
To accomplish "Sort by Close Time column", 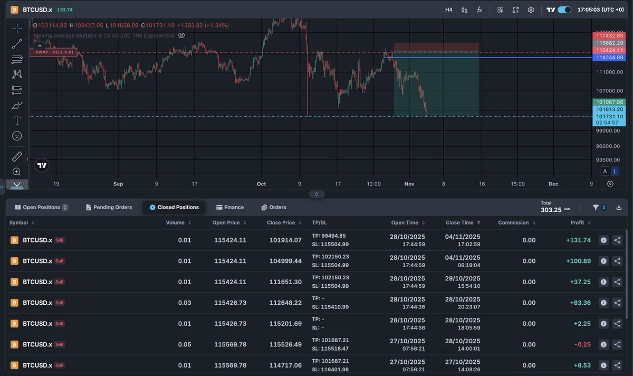I will [463, 223].
